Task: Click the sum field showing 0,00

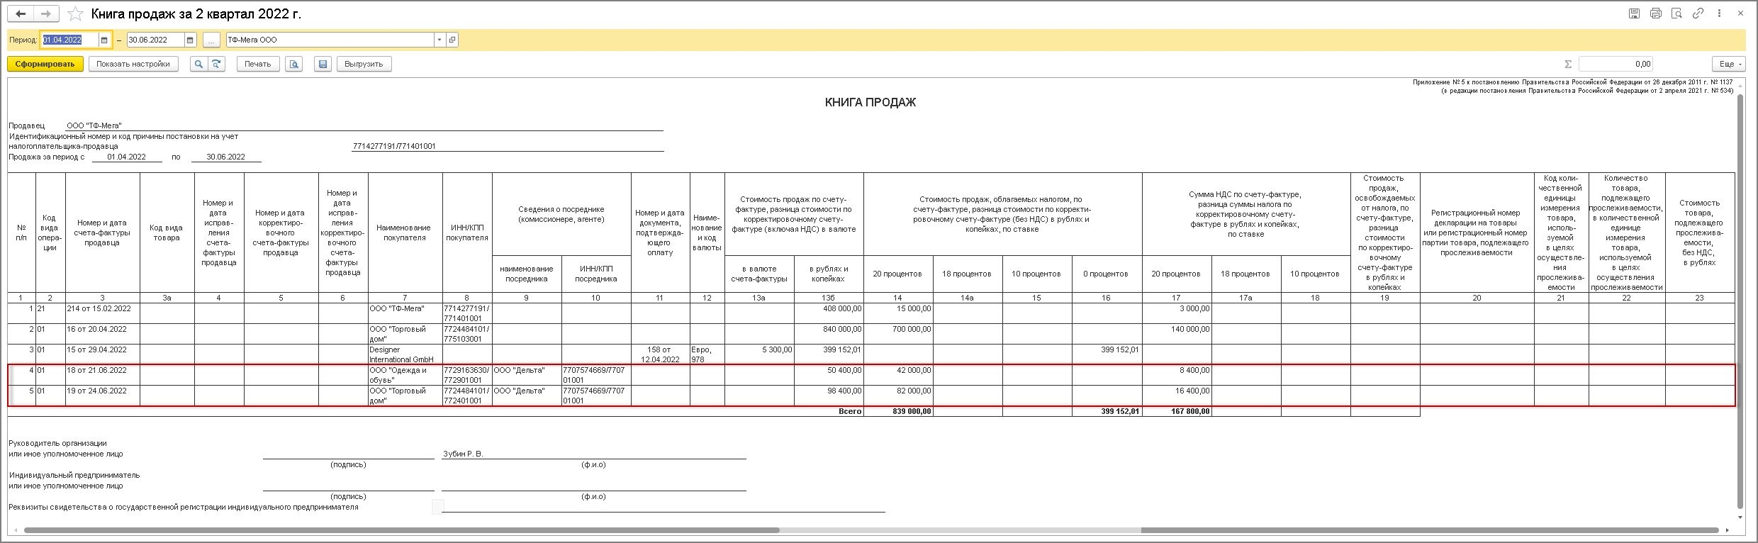Action: (1616, 64)
